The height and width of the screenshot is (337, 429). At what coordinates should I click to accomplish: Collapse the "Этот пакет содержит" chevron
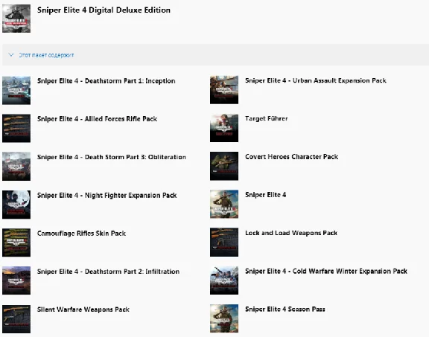pos(11,55)
